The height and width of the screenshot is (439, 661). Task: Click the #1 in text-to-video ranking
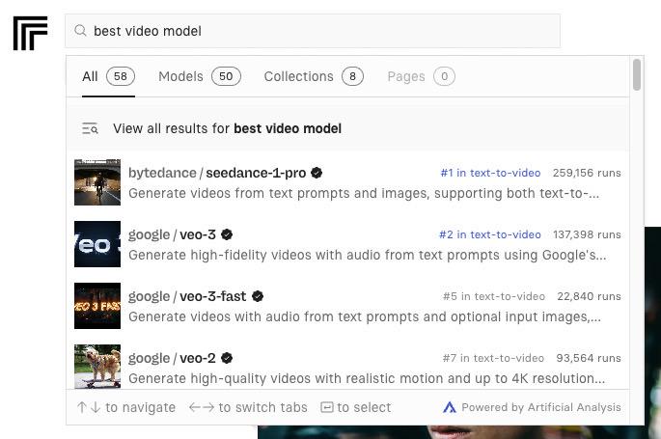click(490, 173)
